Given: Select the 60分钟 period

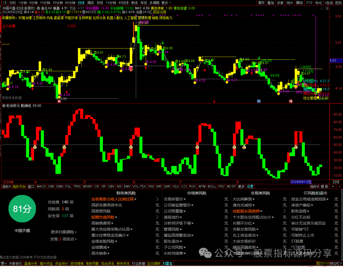Looking at the screenshot, I should (70, 3).
